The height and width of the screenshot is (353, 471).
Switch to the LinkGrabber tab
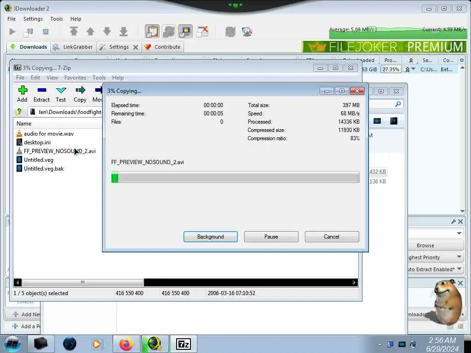click(73, 47)
